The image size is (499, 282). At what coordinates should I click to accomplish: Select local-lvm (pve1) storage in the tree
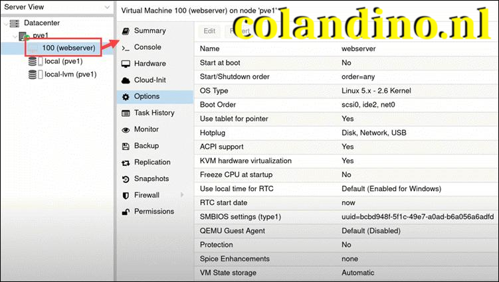(x=70, y=74)
